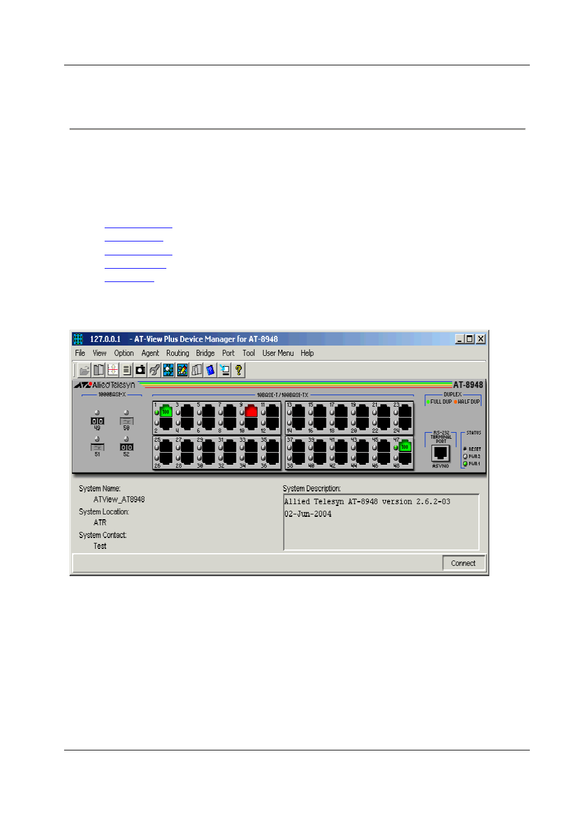Click the system name ATView_AT8948
The height and width of the screenshot is (817, 577).
click(119, 500)
